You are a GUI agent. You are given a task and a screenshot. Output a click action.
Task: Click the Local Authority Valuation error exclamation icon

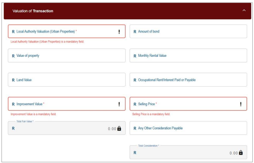pos(119,32)
